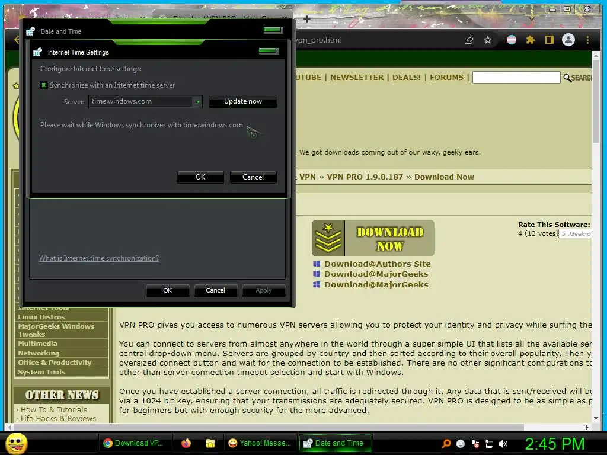Open Office & Productivity category

point(55,363)
